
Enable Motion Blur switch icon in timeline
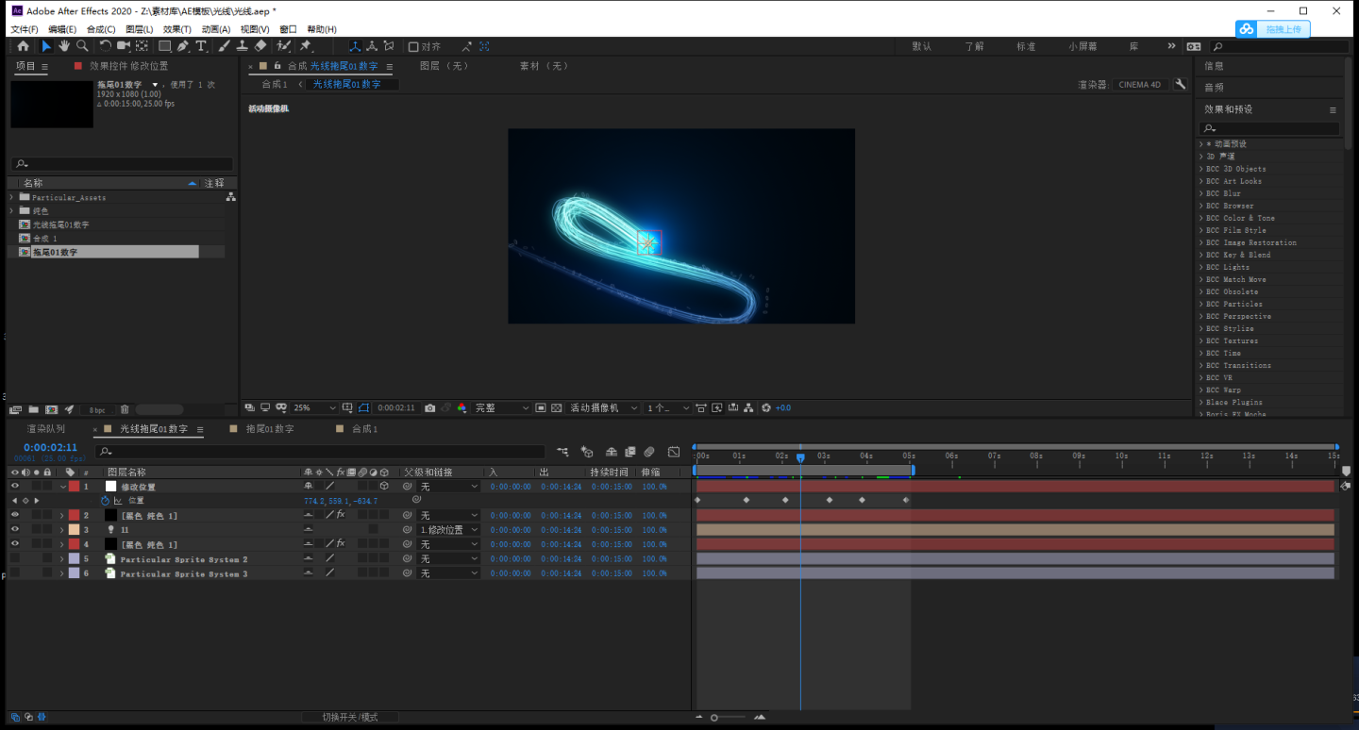pos(649,452)
